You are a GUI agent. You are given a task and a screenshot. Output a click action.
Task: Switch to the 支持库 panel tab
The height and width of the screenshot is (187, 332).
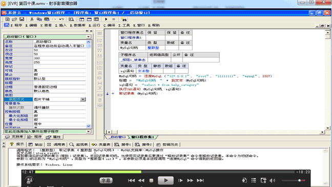[x=15, y=137]
